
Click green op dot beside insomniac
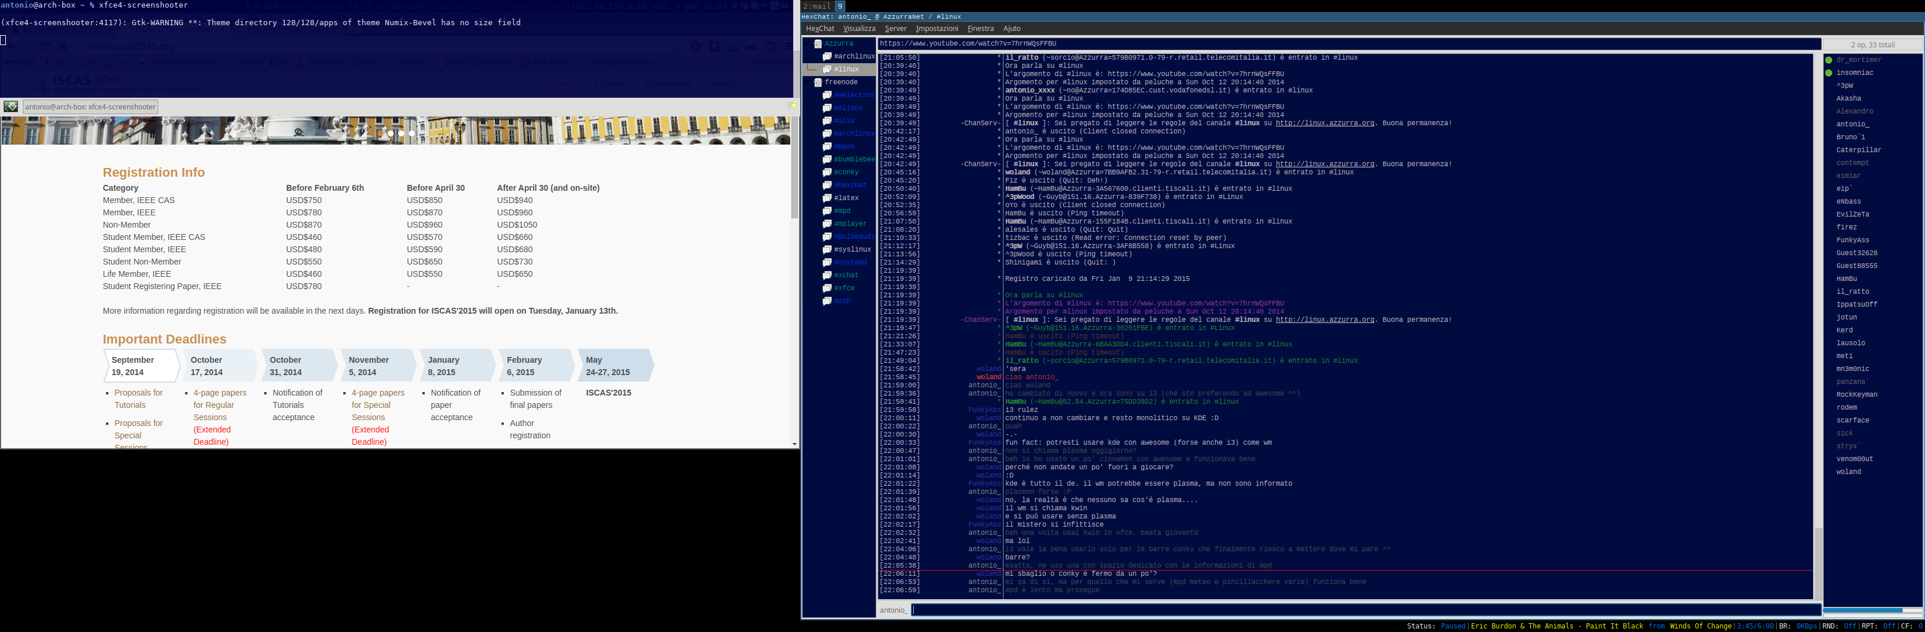pos(1828,73)
